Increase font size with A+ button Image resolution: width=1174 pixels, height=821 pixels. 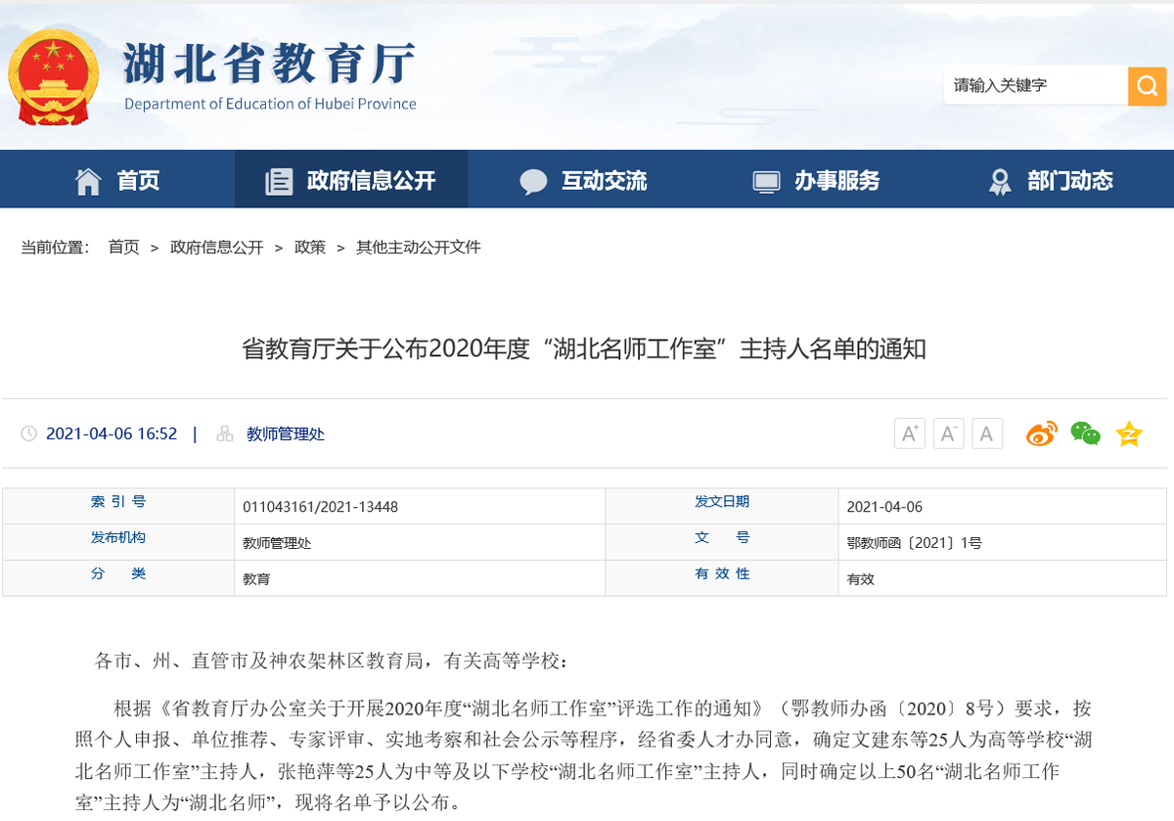pyautogui.click(x=909, y=433)
